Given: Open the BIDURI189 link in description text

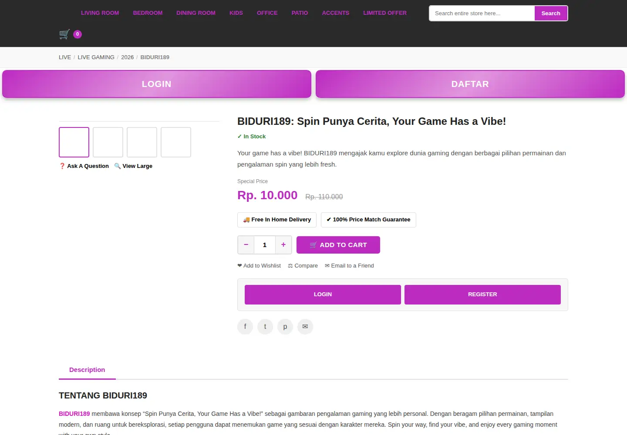Looking at the screenshot, I should pos(74,414).
